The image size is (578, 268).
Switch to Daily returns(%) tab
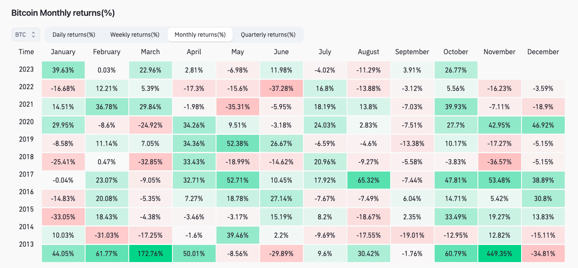(74, 35)
